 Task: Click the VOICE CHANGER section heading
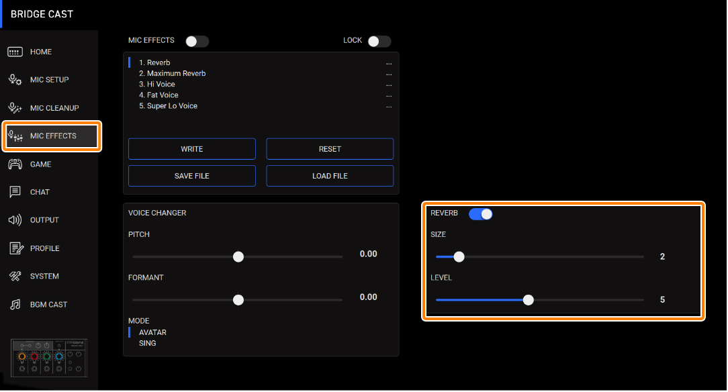157,213
